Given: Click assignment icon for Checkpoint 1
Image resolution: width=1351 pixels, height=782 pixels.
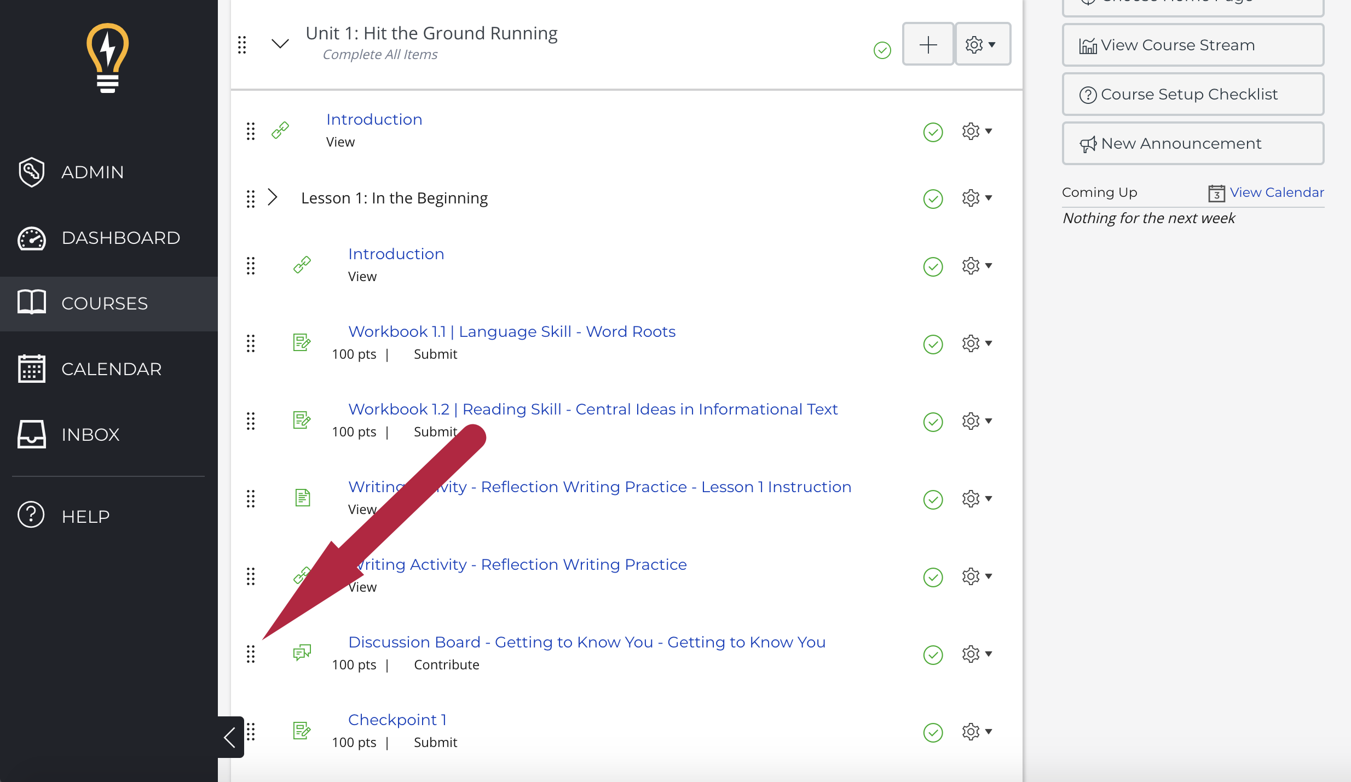Looking at the screenshot, I should click(x=302, y=731).
